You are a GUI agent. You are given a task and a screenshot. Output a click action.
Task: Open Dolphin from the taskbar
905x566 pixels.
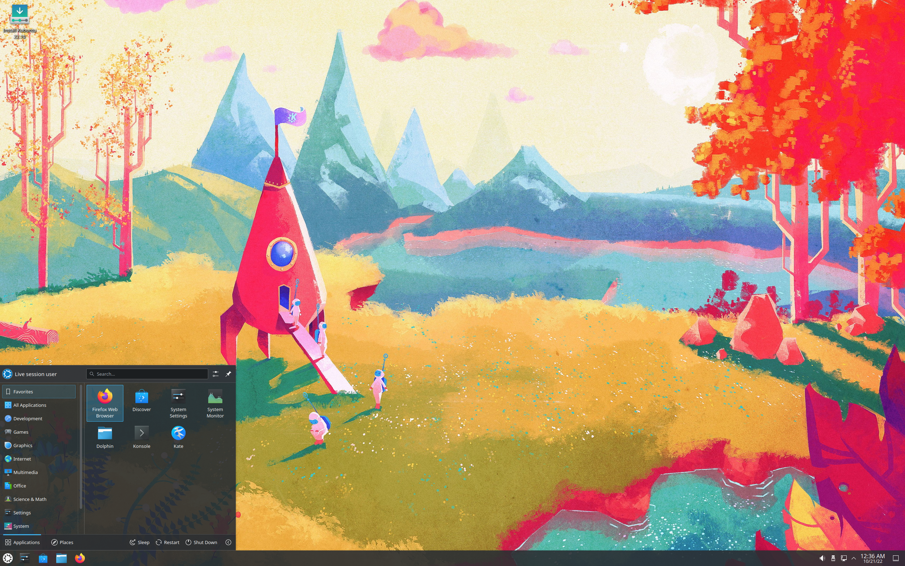pyautogui.click(x=61, y=558)
